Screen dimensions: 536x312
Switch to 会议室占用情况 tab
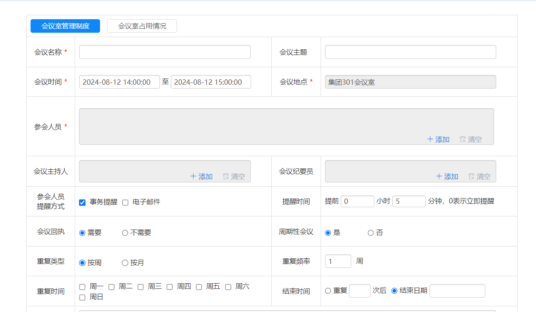(142, 26)
